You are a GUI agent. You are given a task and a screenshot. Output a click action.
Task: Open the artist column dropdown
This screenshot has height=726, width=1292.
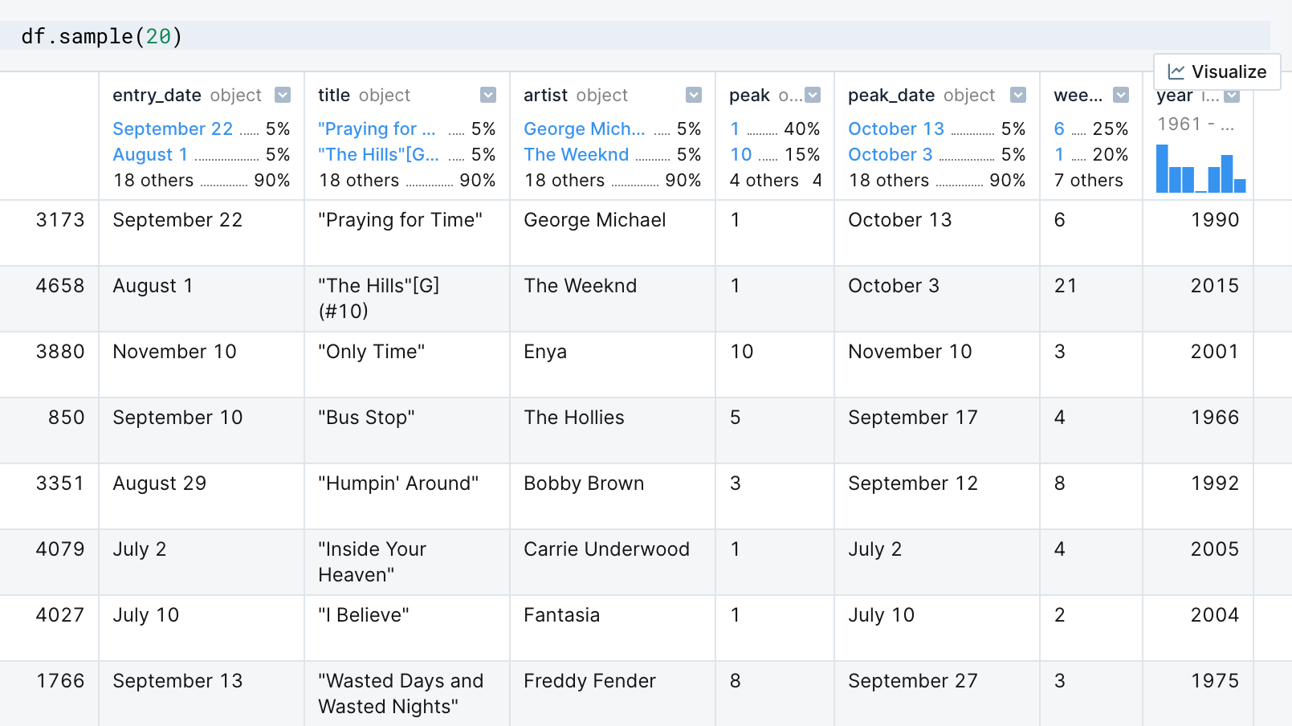(x=693, y=94)
